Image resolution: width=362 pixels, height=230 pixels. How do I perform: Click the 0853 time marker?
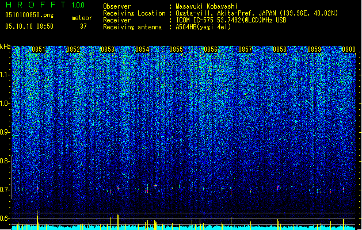point(108,49)
